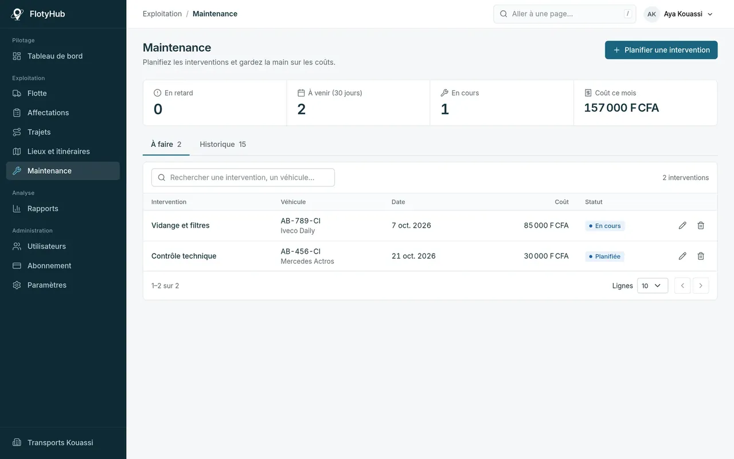Click the Flotte truck icon
734x459 pixels.
pos(17,94)
